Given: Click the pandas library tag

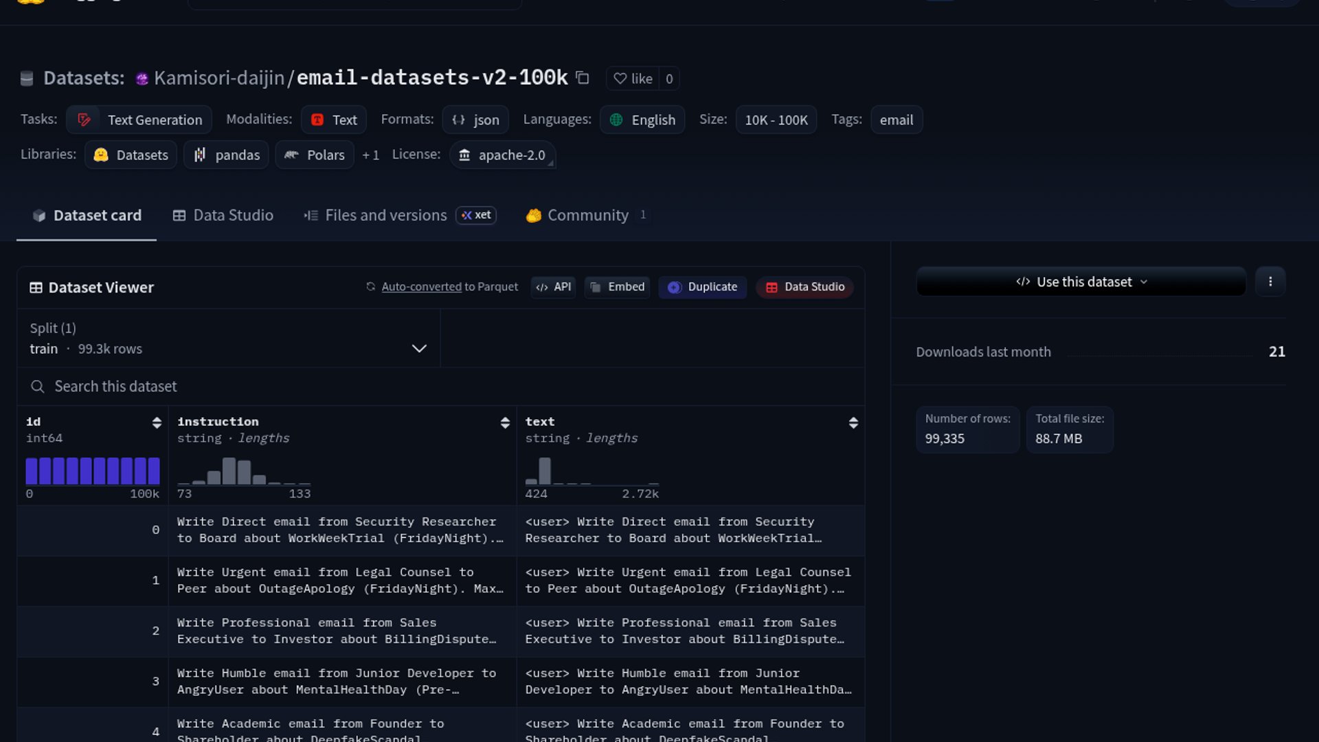Looking at the screenshot, I should pyautogui.click(x=226, y=155).
